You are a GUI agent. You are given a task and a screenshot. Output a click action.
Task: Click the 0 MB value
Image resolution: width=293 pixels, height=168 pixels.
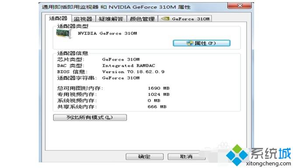click(x=154, y=100)
